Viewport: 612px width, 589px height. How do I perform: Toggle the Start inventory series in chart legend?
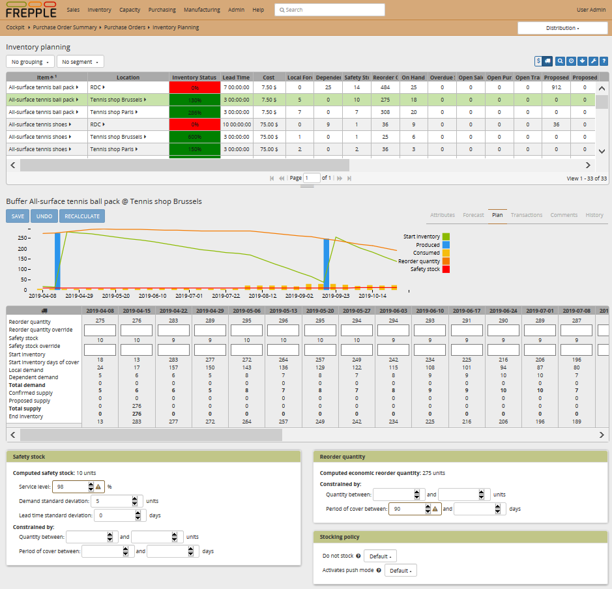pyautogui.click(x=446, y=237)
